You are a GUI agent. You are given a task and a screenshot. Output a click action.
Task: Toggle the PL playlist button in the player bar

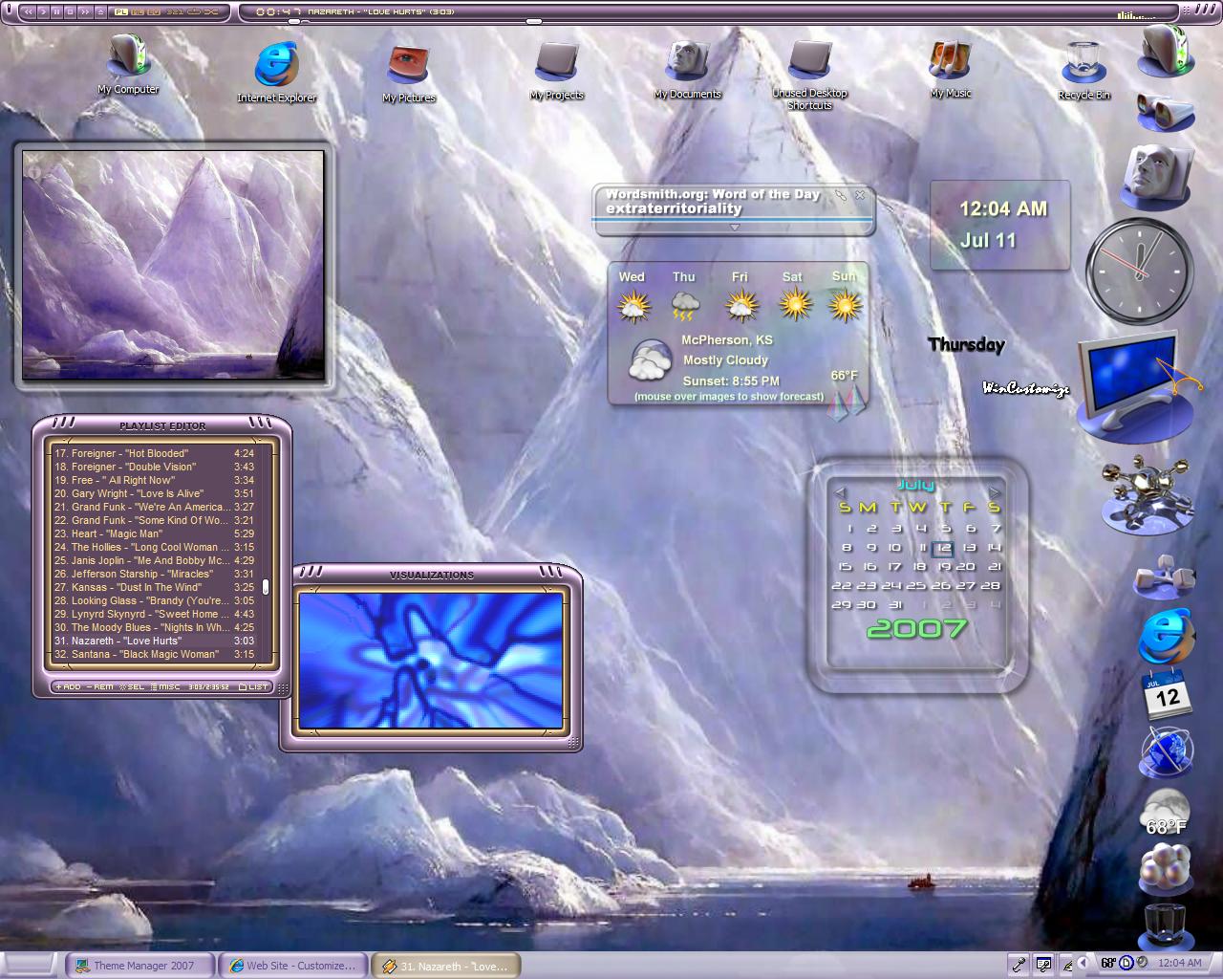(120, 11)
